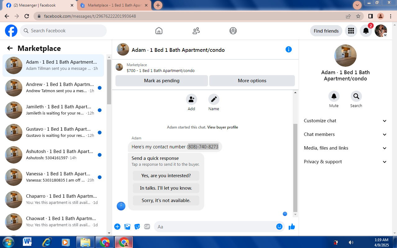Viewport: 397px width, 248px height.
Task: Click the volume speaker in system tray
Action: click(x=351, y=242)
